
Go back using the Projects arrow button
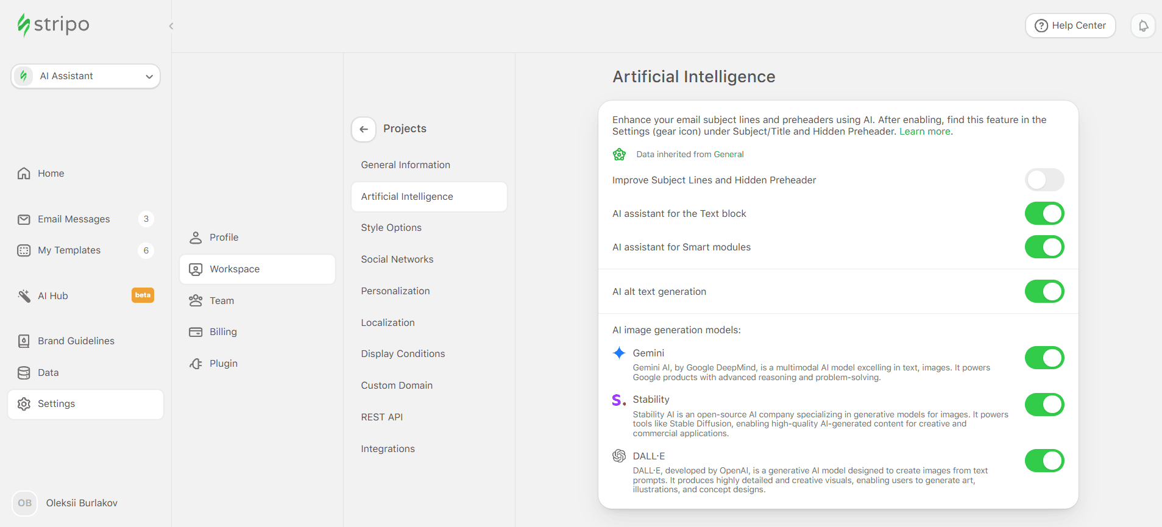pyautogui.click(x=363, y=129)
